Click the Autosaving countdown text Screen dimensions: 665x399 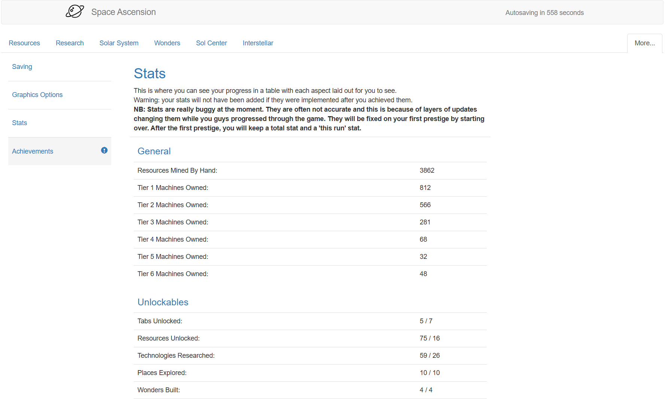pos(544,13)
